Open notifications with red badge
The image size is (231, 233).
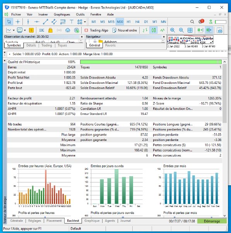[201, 21]
